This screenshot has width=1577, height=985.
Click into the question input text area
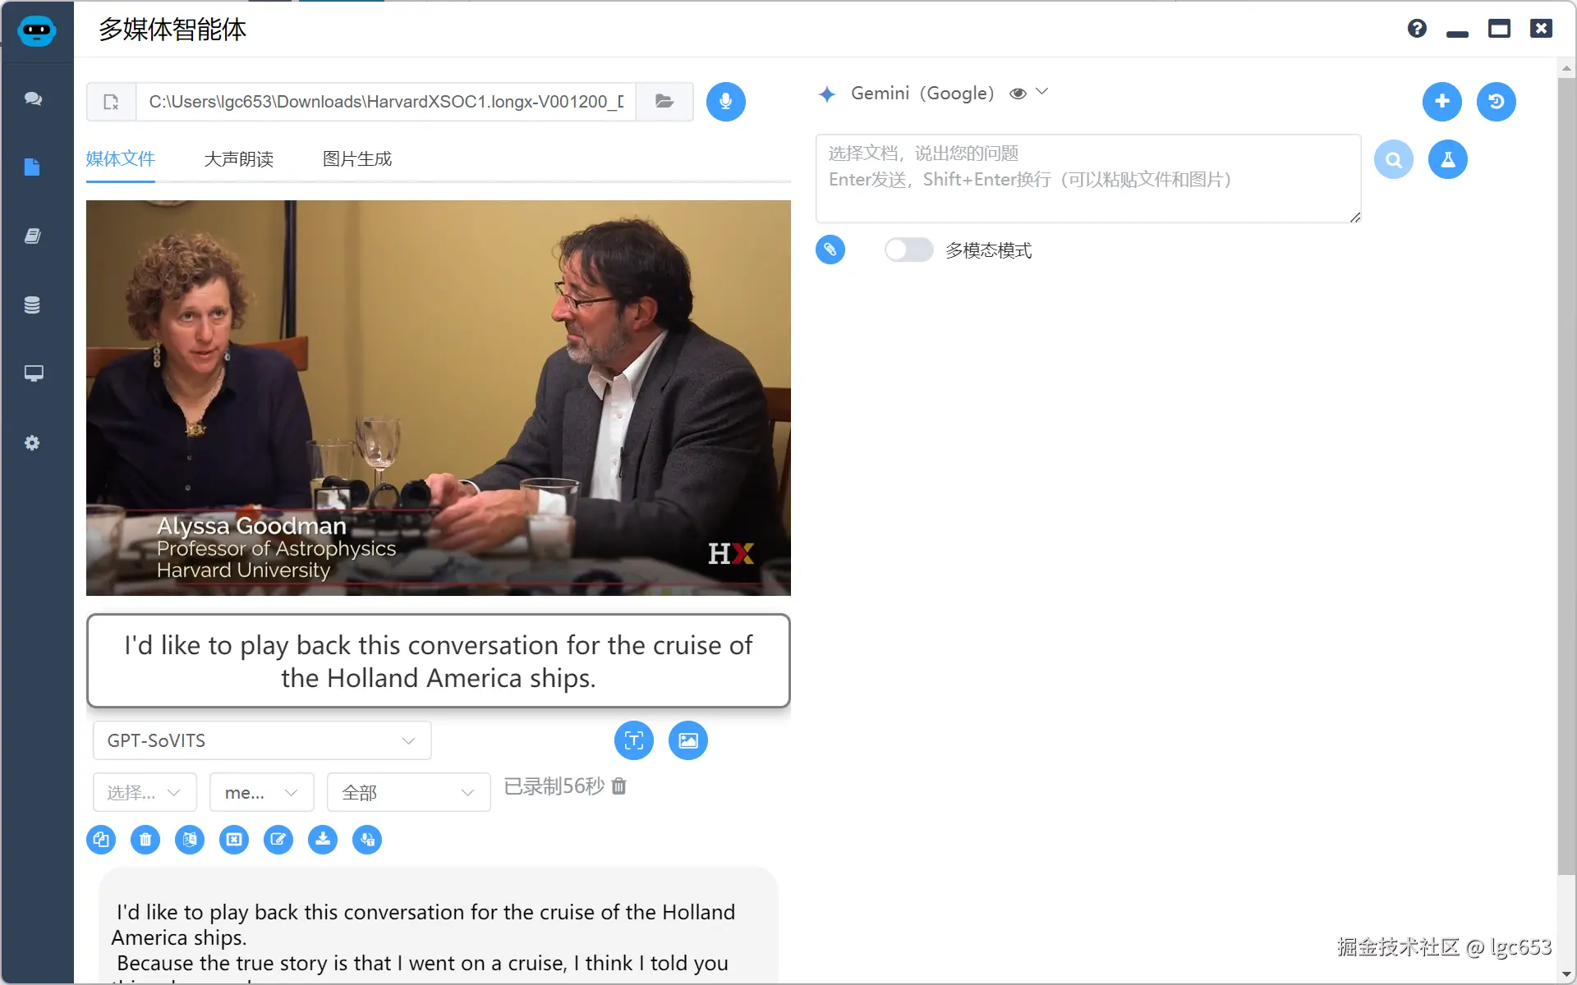[x=1087, y=179]
